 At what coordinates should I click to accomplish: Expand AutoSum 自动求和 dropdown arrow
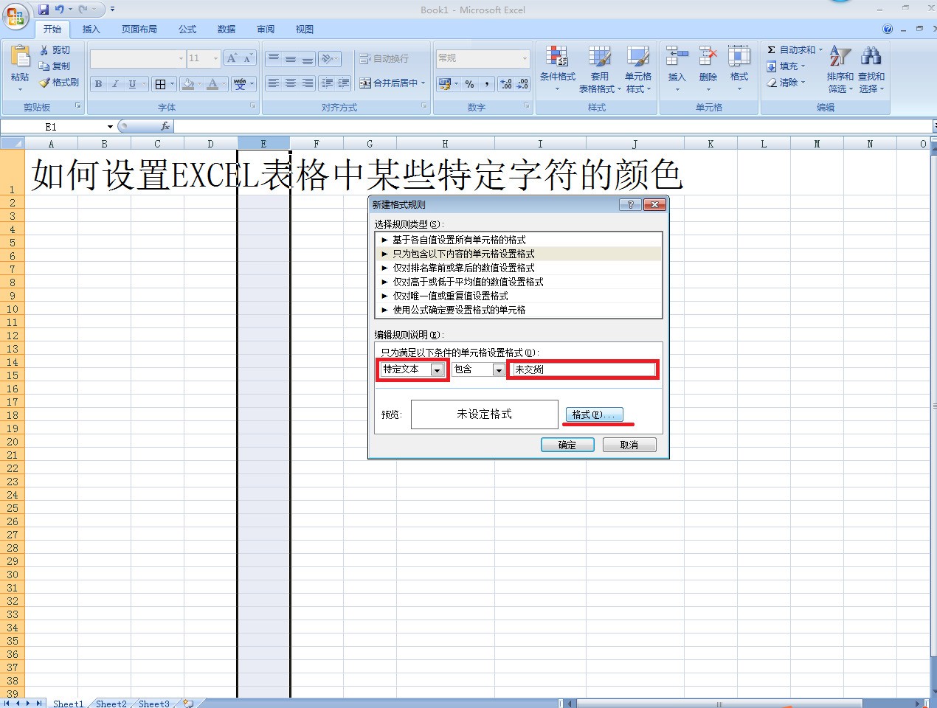tap(820, 50)
